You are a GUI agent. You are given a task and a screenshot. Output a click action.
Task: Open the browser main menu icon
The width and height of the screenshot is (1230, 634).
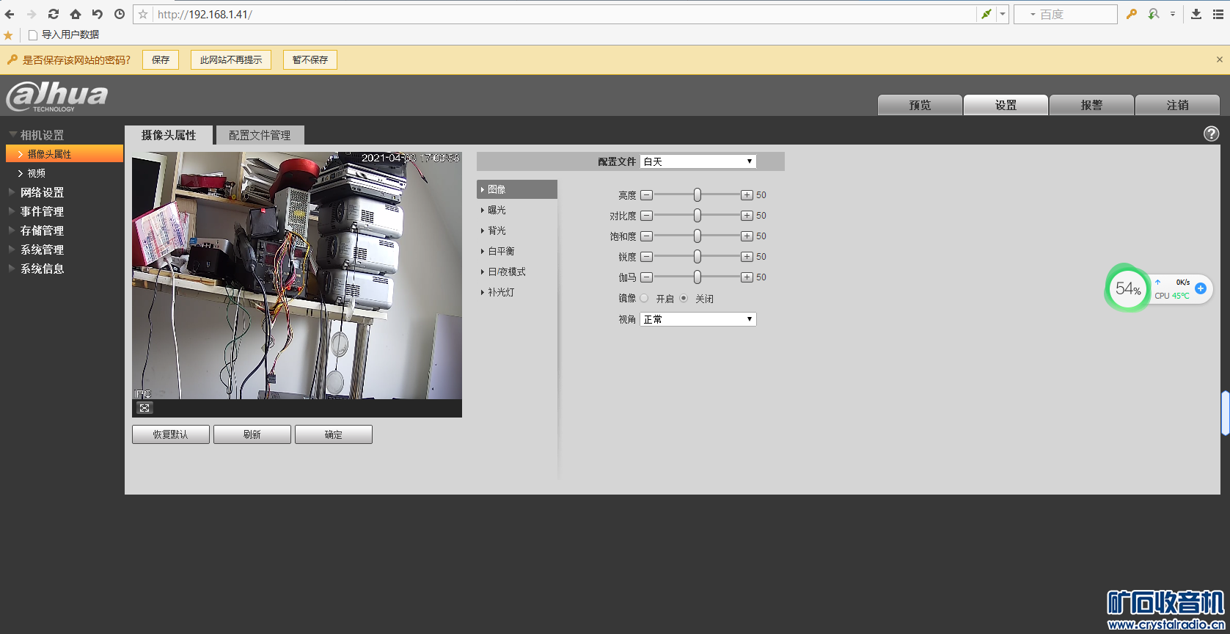pyautogui.click(x=1218, y=14)
